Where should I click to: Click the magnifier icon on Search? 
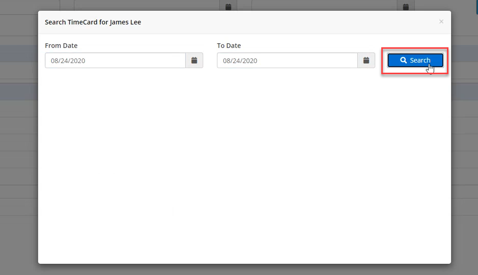click(403, 60)
